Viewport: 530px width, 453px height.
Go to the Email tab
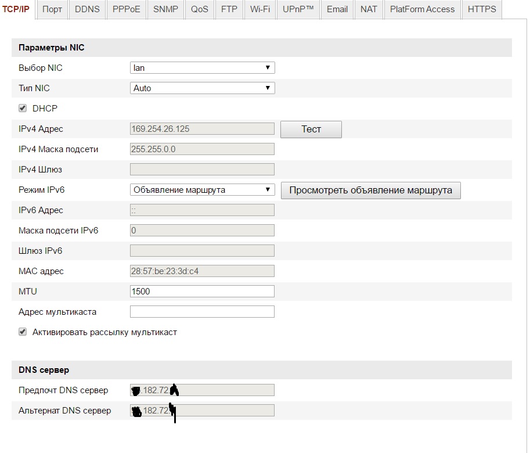click(337, 9)
